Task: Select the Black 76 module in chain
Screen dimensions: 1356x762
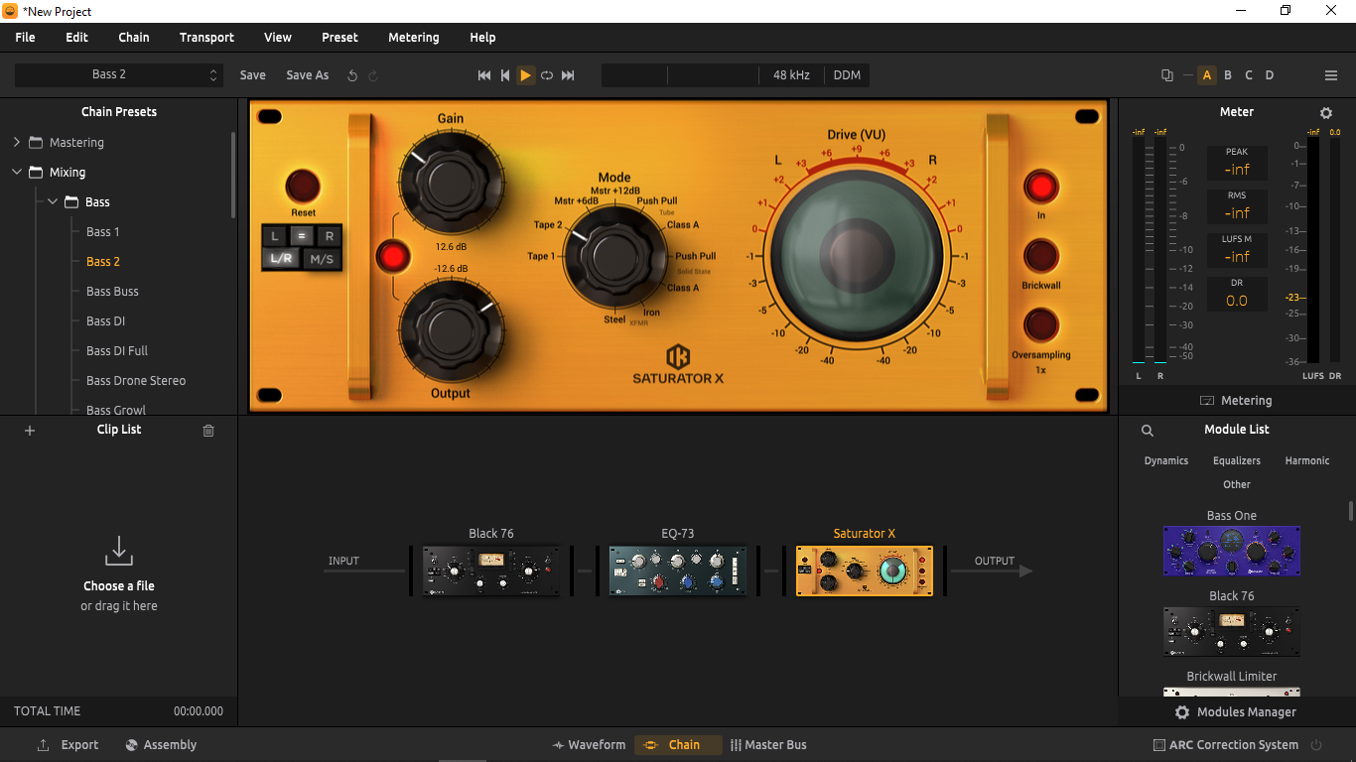Action: pos(490,571)
